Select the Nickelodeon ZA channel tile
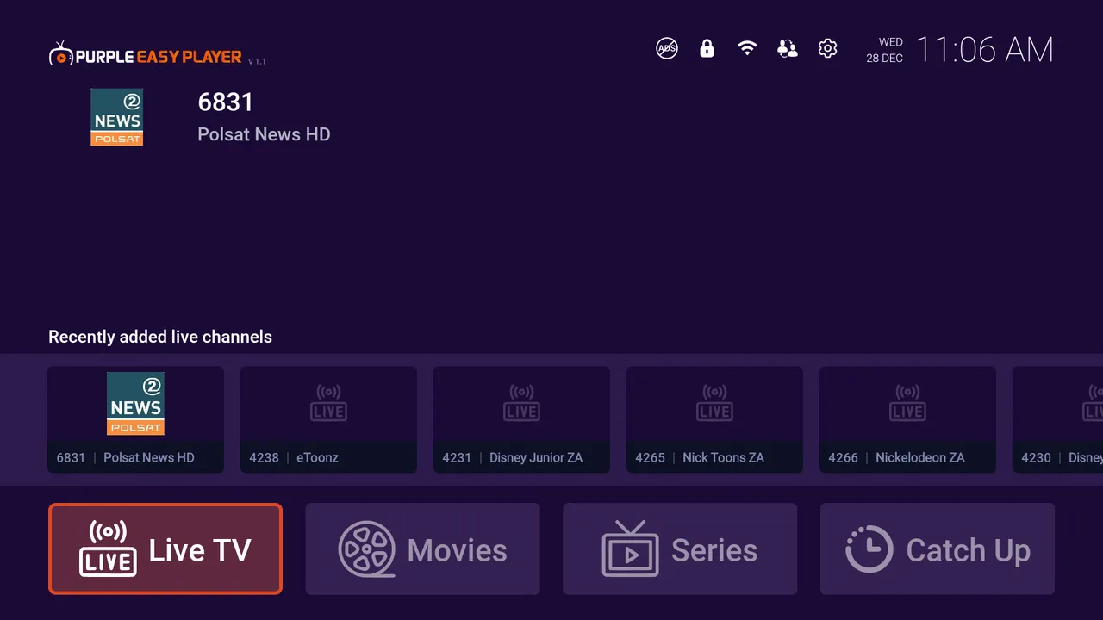 907,419
